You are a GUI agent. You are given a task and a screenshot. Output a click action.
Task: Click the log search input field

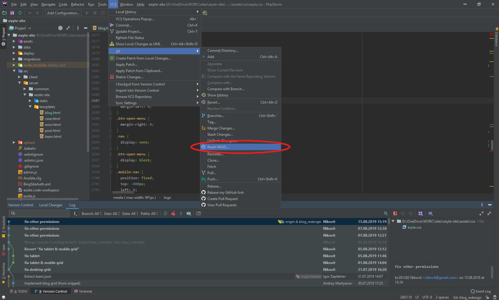[39, 213]
